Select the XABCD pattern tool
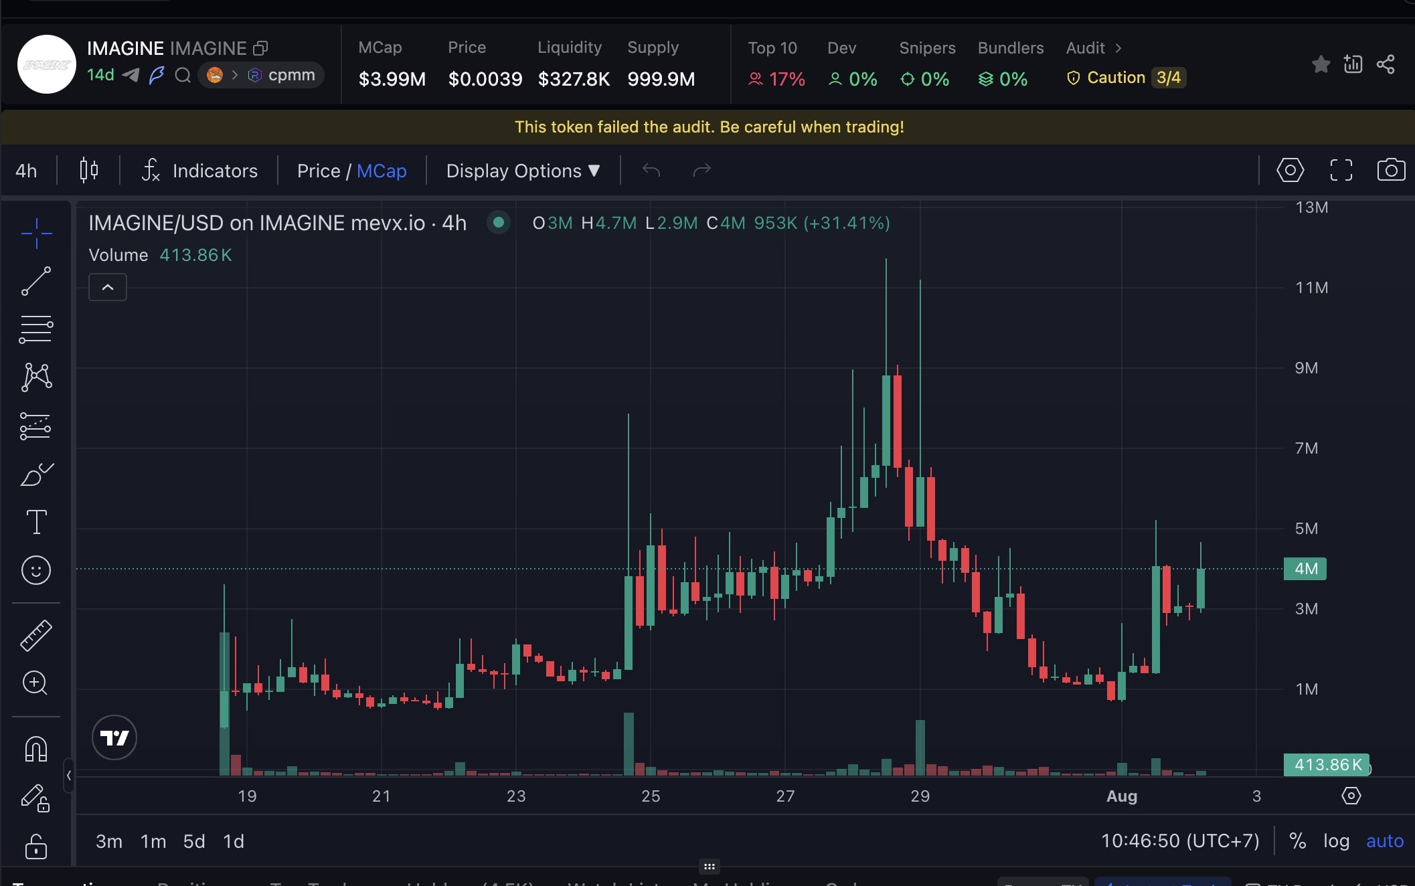The width and height of the screenshot is (1415, 886). (36, 377)
